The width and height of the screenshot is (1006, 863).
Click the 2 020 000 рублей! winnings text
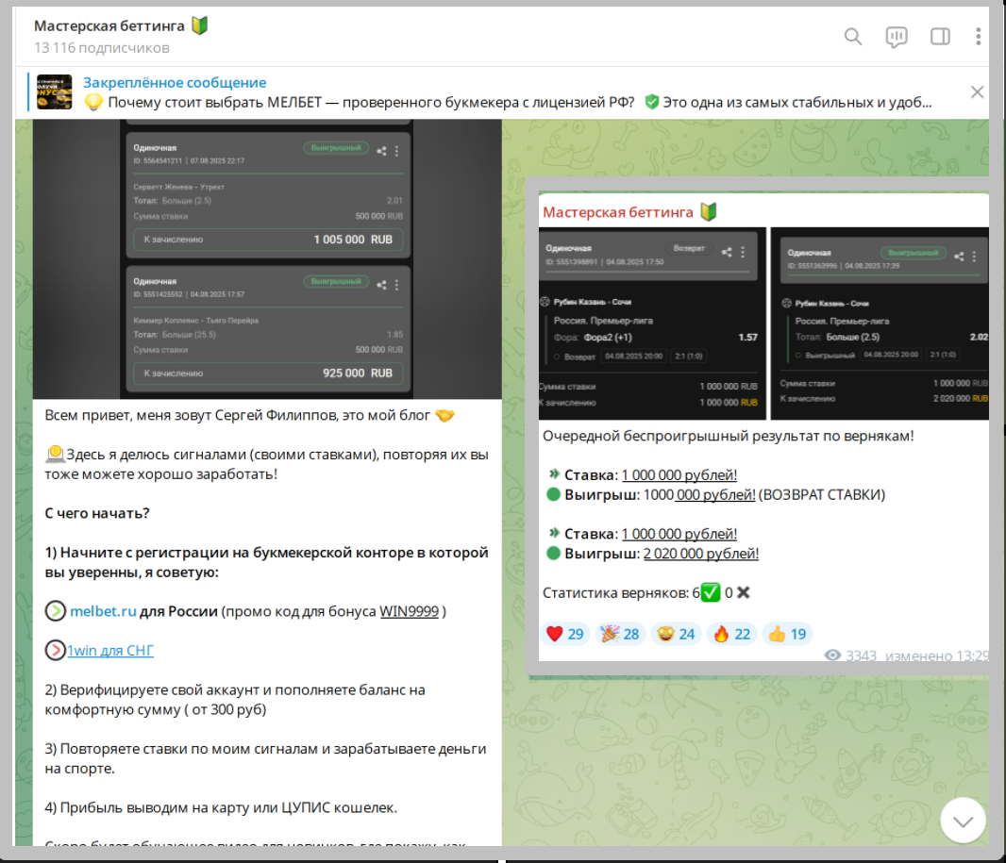700,554
